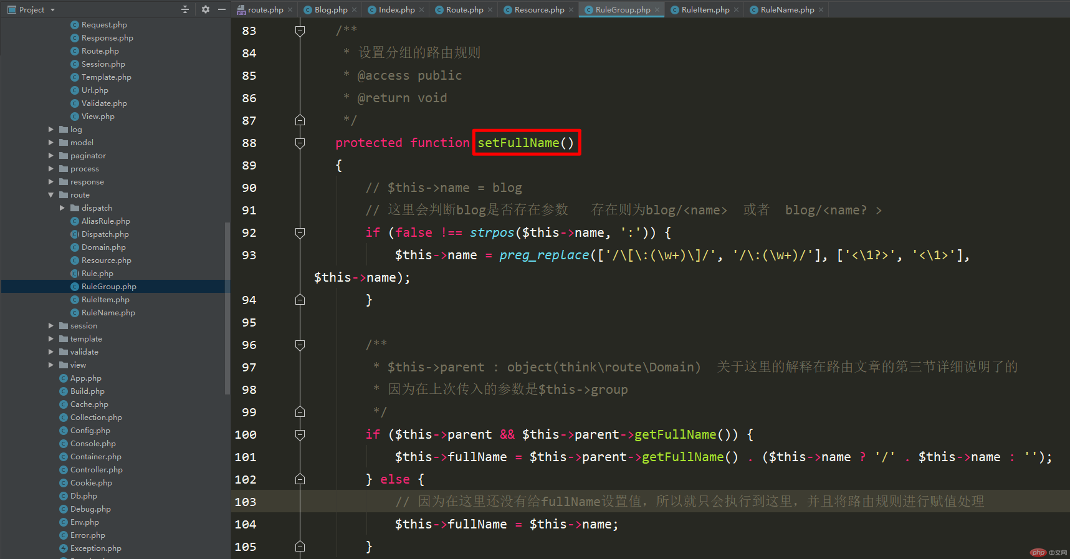Open View.php file
1070x559 pixels.
click(x=98, y=116)
